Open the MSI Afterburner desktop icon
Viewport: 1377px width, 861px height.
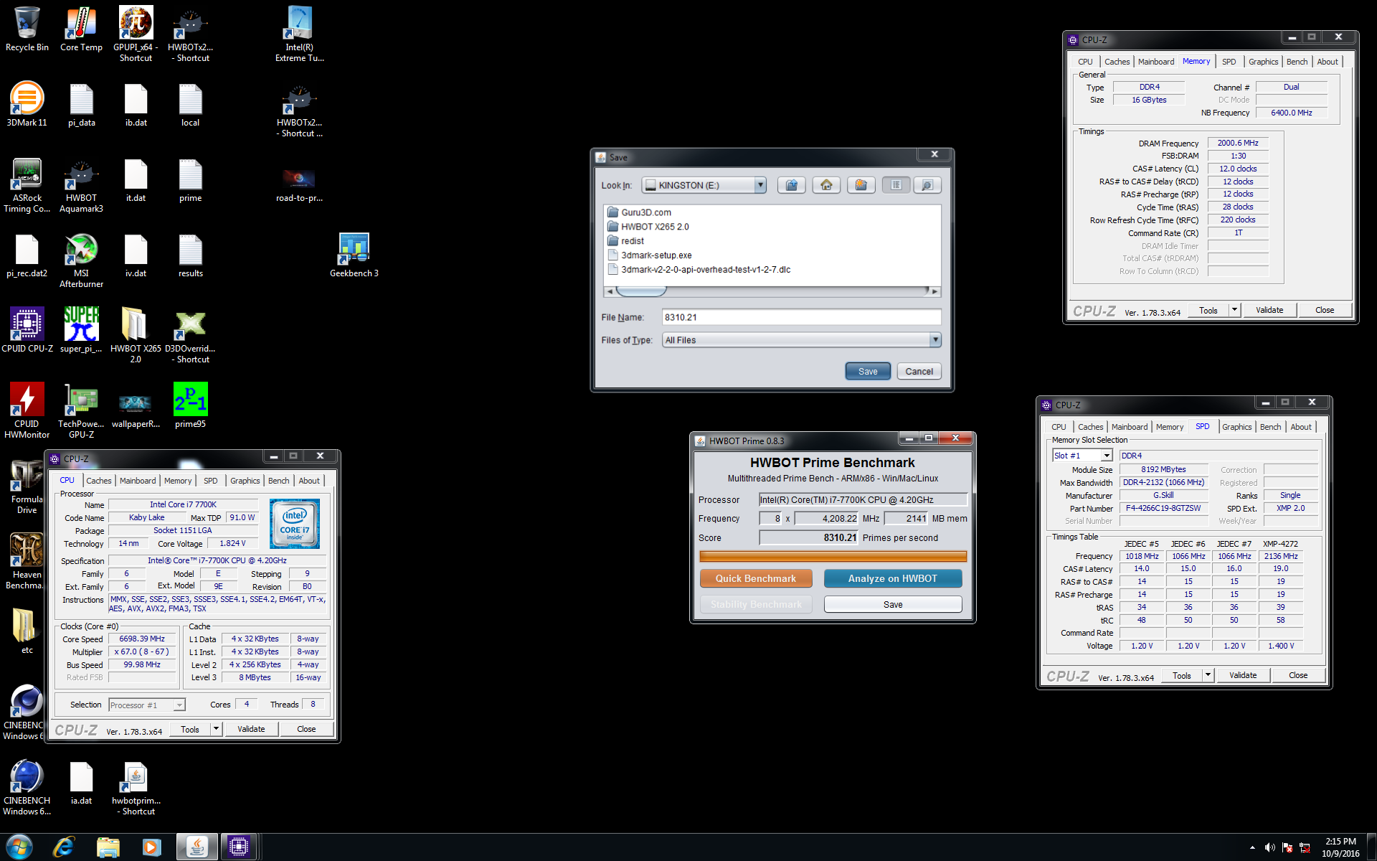pos(81,260)
